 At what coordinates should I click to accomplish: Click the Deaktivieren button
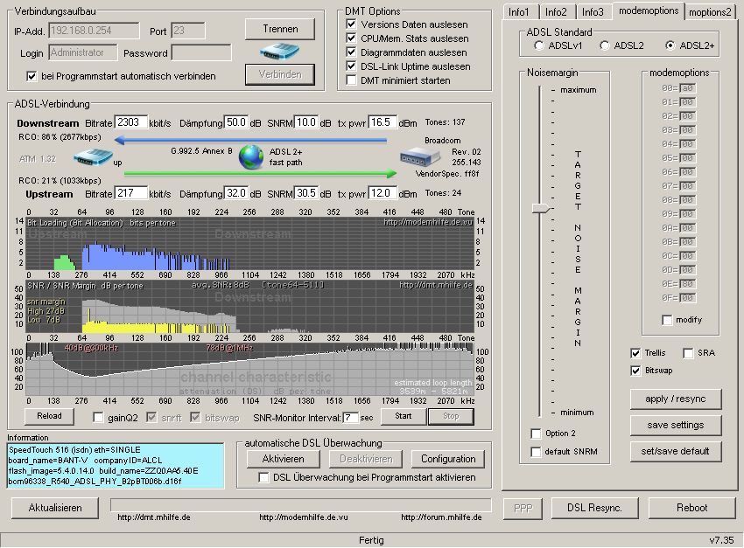point(366,459)
